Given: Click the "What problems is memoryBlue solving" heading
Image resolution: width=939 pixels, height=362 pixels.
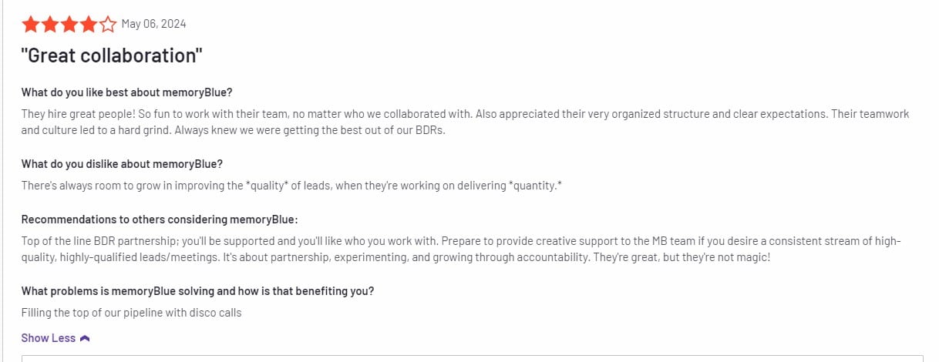Looking at the screenshot, I should [198, 291].
